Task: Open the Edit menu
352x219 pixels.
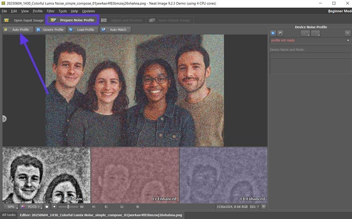Action: [14, 11]
